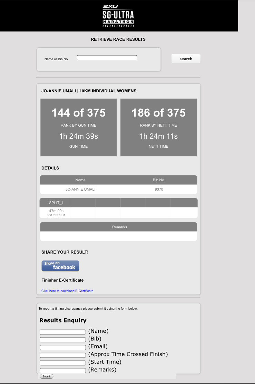The width and height of the screenshot is (255, 384).
Task: Click the (Name) enquiry input field
Action: pos(62,332)
